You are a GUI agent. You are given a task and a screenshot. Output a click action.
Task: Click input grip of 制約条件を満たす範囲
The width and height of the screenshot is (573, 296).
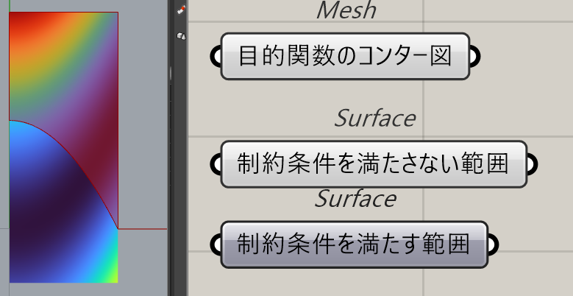coord(216,244)
